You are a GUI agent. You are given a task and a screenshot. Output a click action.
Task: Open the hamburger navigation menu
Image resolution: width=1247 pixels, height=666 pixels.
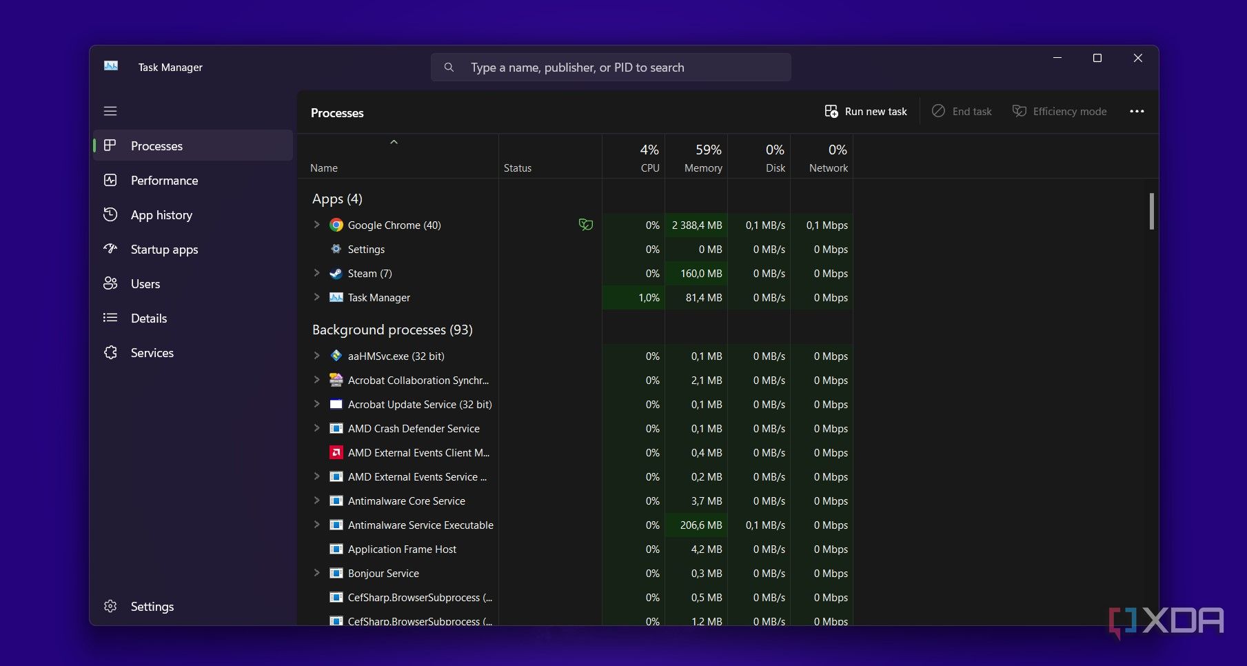tap(110, 111)
